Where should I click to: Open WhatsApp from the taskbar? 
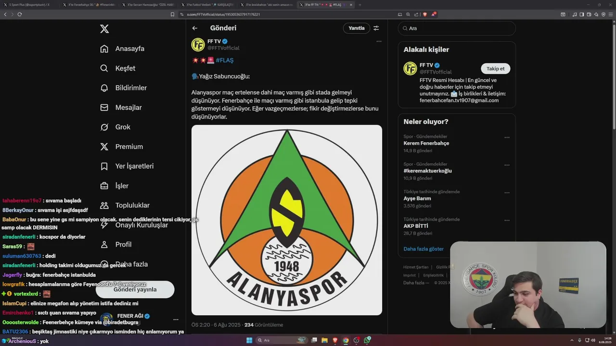tap(367, 340)
